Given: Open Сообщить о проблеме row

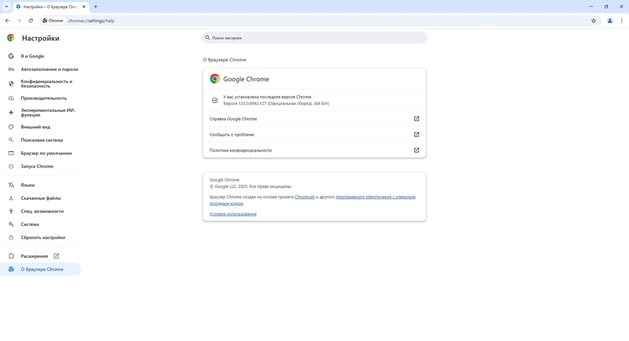Looking at the screenshot, I should 314,135.
